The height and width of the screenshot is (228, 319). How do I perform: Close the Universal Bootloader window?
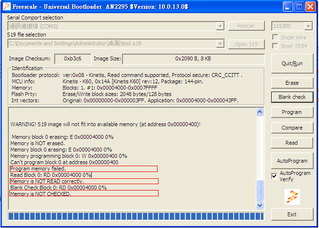click(310, 7)
